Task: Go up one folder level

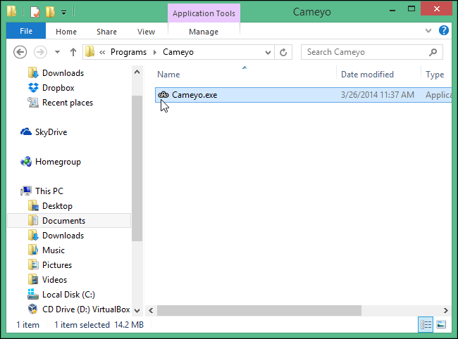Action: [x=73, y=52]
